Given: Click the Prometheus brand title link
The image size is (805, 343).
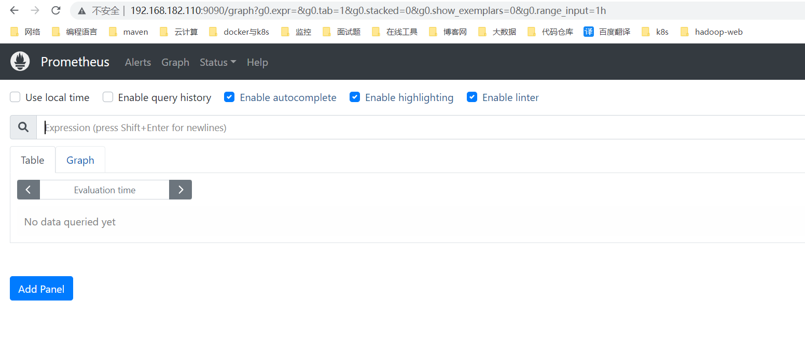Looking at the screenshot, I should pos(75,62).
